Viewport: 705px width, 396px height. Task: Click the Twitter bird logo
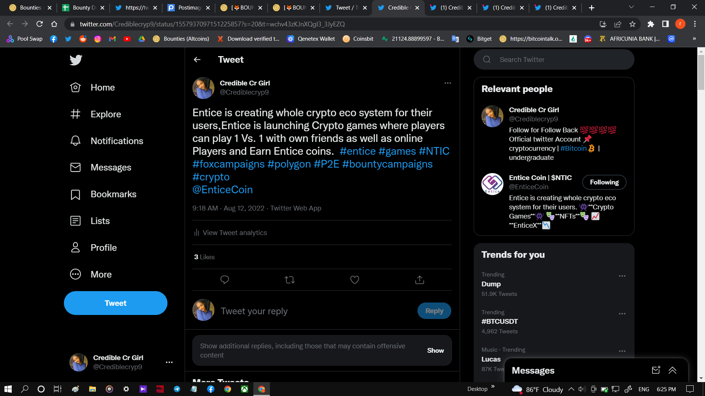point(76,60)
